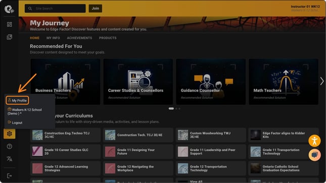The image size is (326, 183).
Task: Open the Career Studies & Counsellors card
Action: 138,82
